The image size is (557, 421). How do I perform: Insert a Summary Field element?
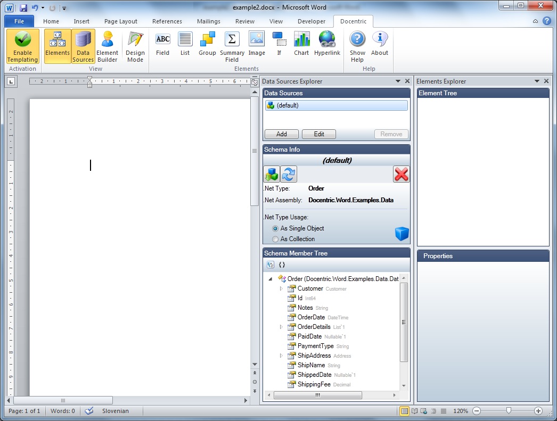tap(232, 46)
